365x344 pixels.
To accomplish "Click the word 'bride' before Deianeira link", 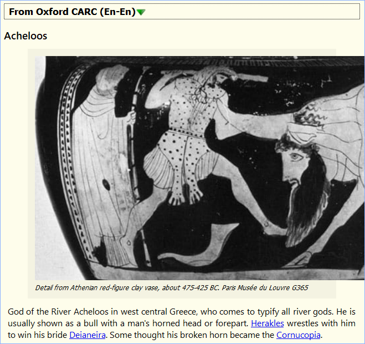I will tap(56, 335).
